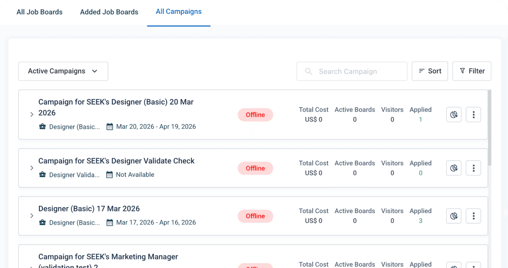Screen dimensions: 508x268
Task: Click briefcase icon next to Designer Valida...
Action: tap(42, 174)
